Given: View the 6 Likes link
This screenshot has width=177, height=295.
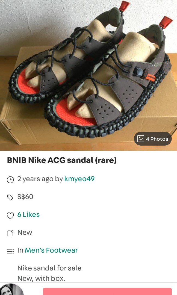Looking at the screenshot, I should click(28, 215).
